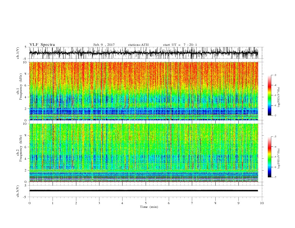
Task: Click the 'station=ATH' label
Action: (138, 45)
